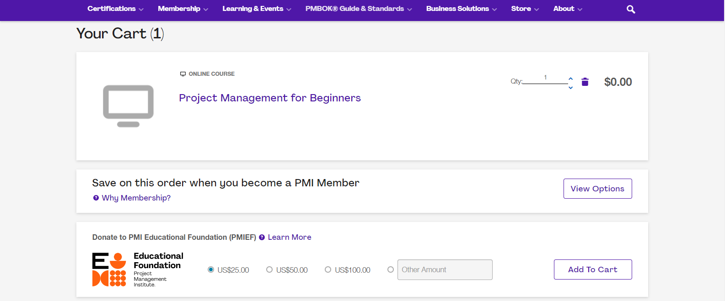Increase quantity with up arrow
Screen dimensions: 725x301
570,79
